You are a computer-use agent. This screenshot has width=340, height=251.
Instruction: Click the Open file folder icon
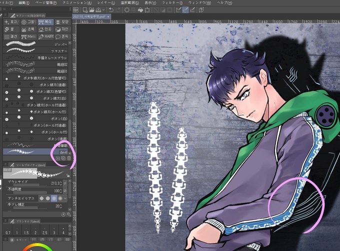point(91,10)
